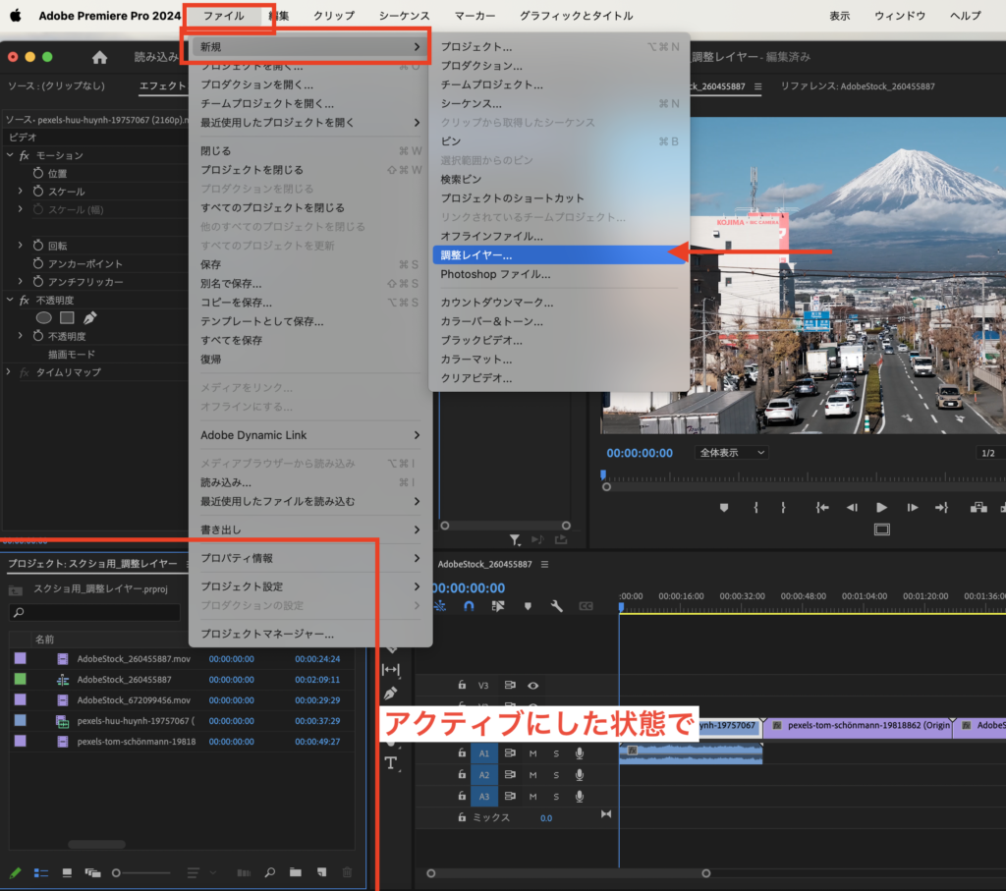This screenshot has width=1006, height=891.
Task: Click the project panel search field
Action: click(x=95, y=613)
